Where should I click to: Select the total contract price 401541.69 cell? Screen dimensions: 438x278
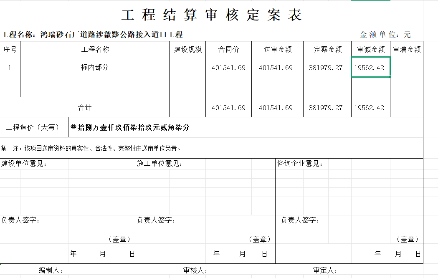[228, 107]
